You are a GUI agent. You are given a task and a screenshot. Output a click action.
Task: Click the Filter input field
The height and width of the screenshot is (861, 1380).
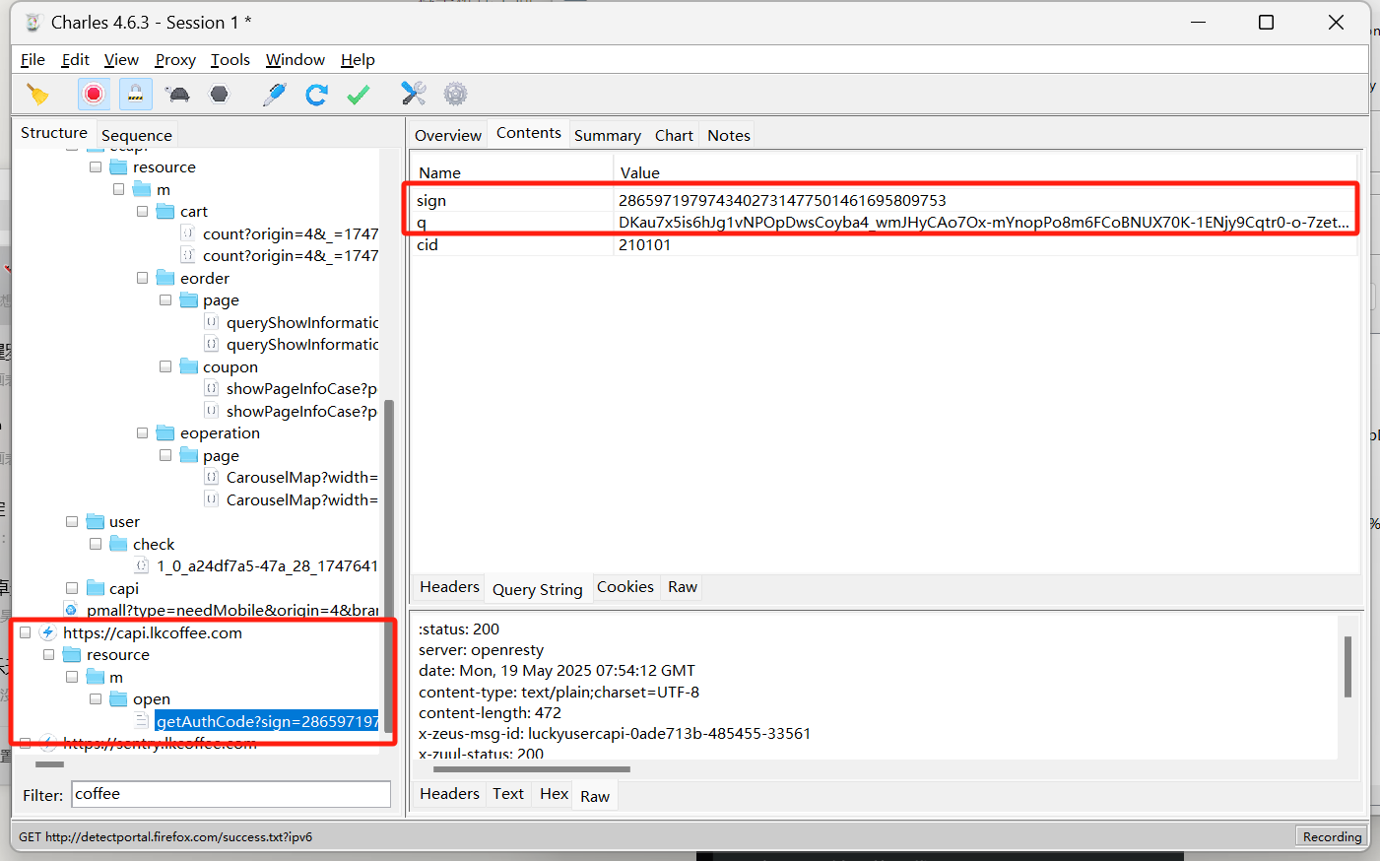point(231,794)
